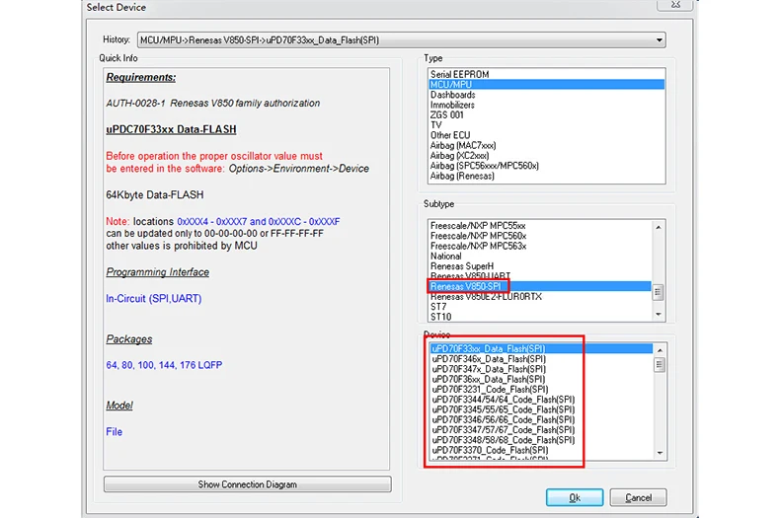The width and height of the screenshot is (780, 518).
Task: Confirm the selection with Ok button
Action: (575, 497)
